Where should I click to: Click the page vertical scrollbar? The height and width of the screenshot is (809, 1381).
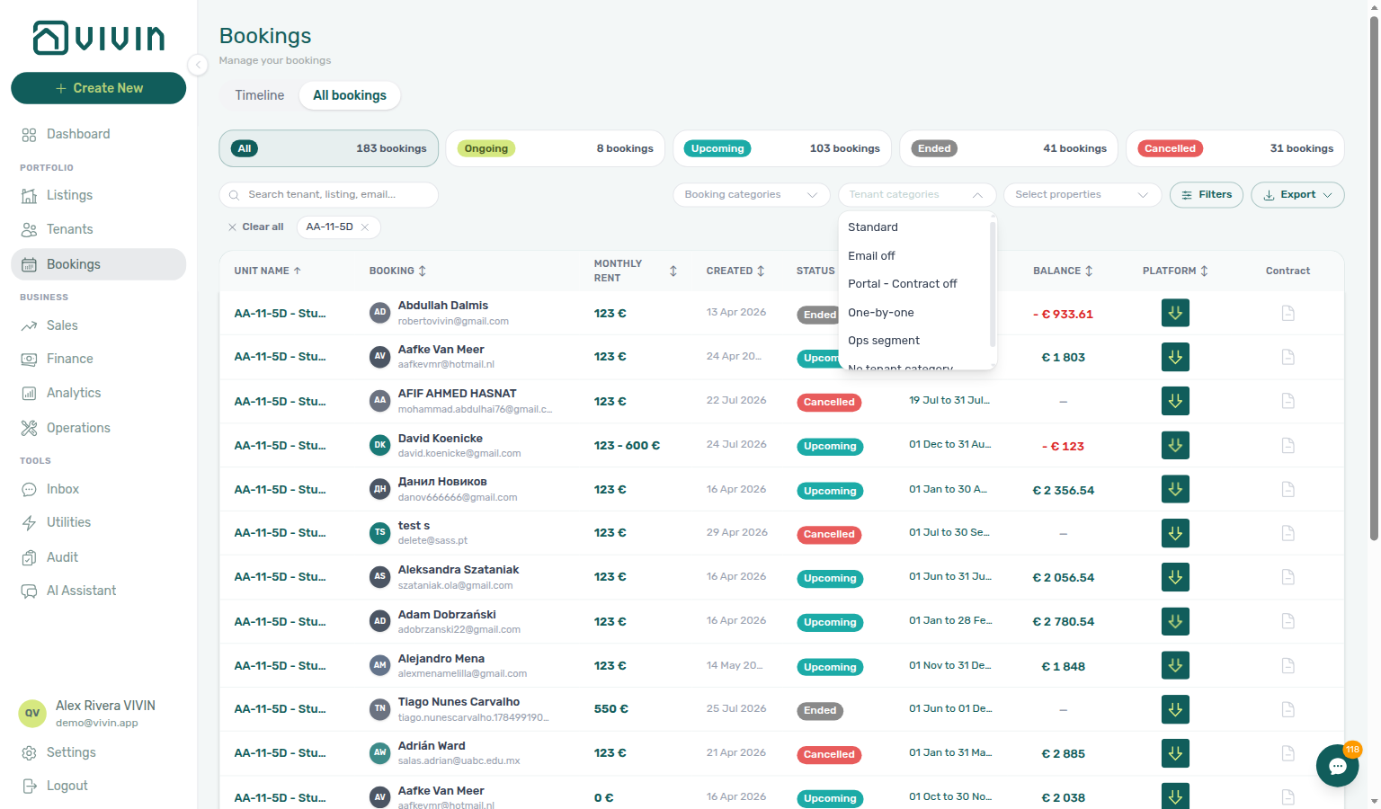tap(1374, 279)
